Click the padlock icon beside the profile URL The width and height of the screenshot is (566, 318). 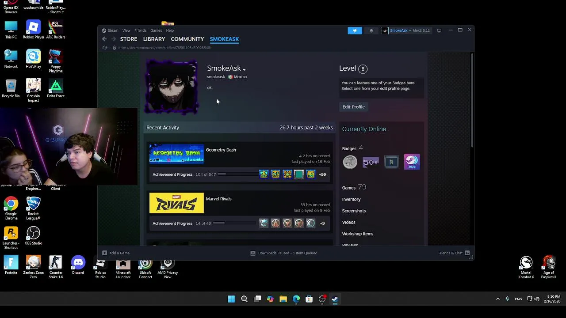pos(114,48)
